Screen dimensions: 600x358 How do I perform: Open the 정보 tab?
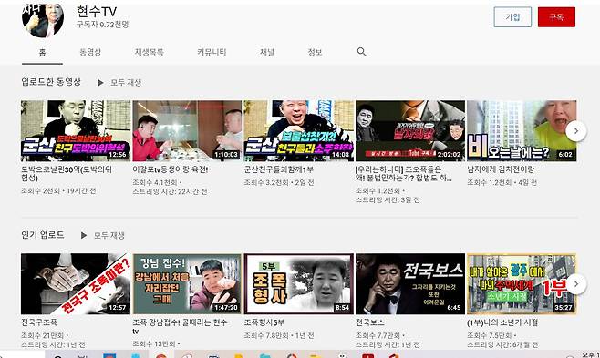pos(315,52)
